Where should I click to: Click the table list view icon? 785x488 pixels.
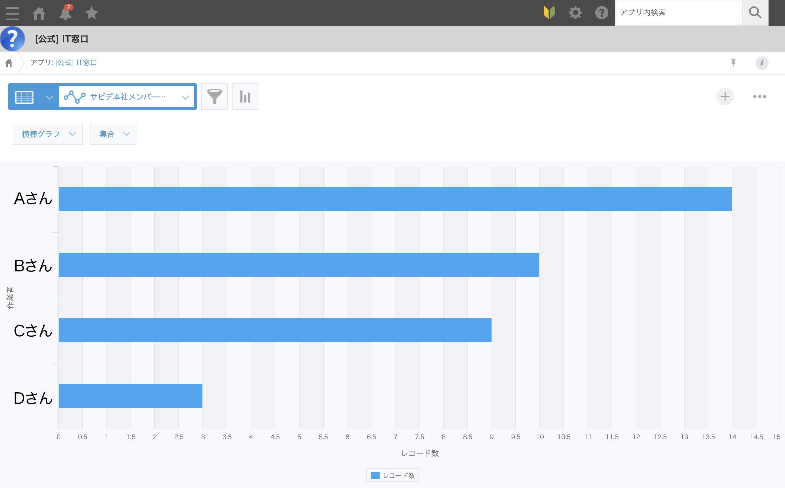(x=24, y=97)
